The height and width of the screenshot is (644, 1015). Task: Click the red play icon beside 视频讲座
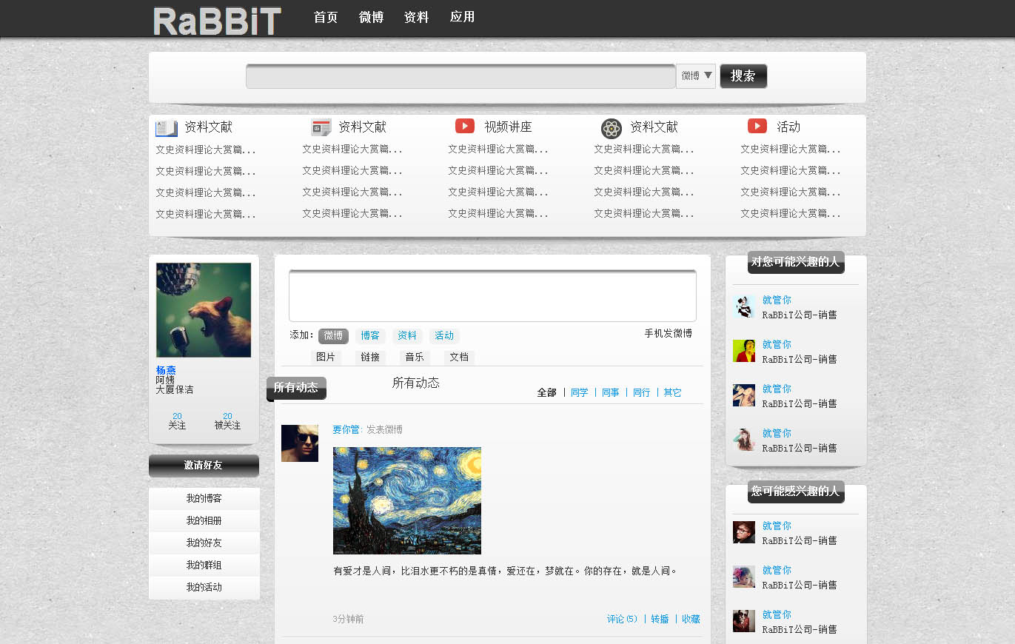(465, 127)
